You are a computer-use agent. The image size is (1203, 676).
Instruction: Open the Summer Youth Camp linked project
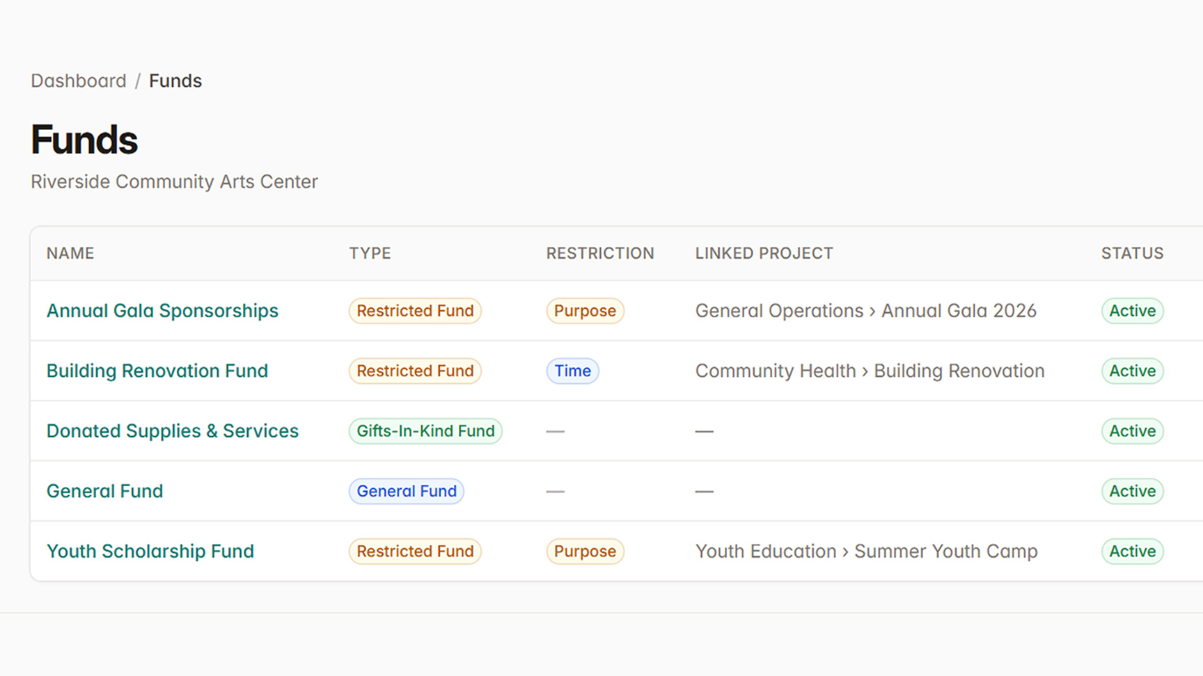[946, 551]
